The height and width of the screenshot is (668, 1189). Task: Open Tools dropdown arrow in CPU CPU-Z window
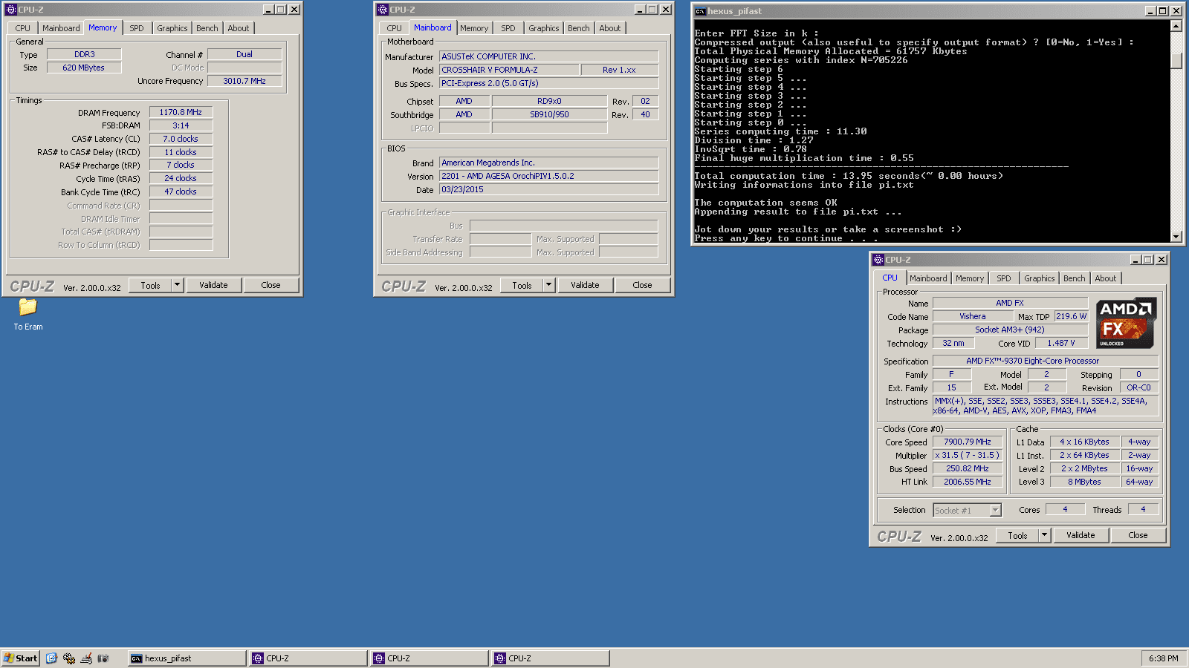[x=1044, y=535]
